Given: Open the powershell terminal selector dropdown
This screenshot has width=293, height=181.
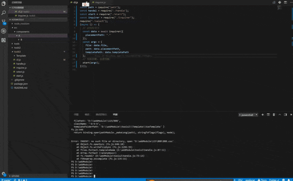Looking at the screenshot, I should coord(248,115).
